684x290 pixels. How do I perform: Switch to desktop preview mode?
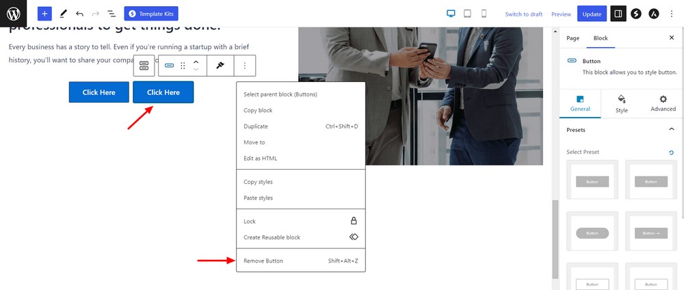(x=451, y=14)
